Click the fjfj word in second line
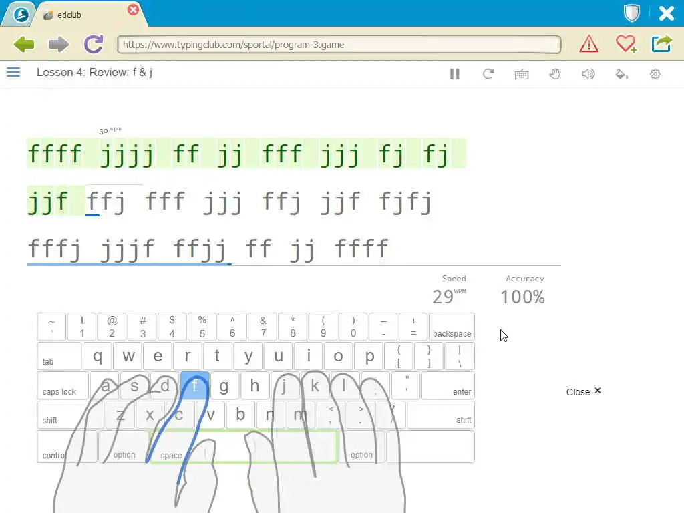684x513 pixels. click(x=405, y=202)
